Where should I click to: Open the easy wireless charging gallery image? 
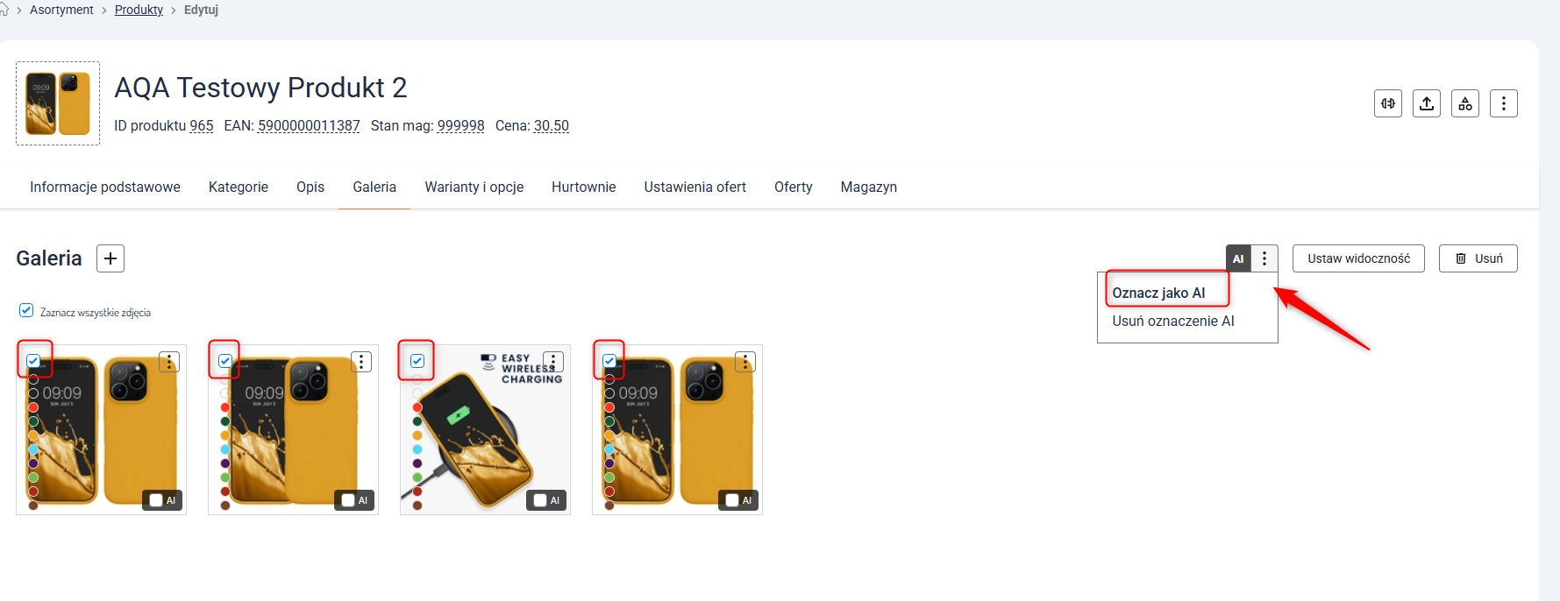(485, 429)
